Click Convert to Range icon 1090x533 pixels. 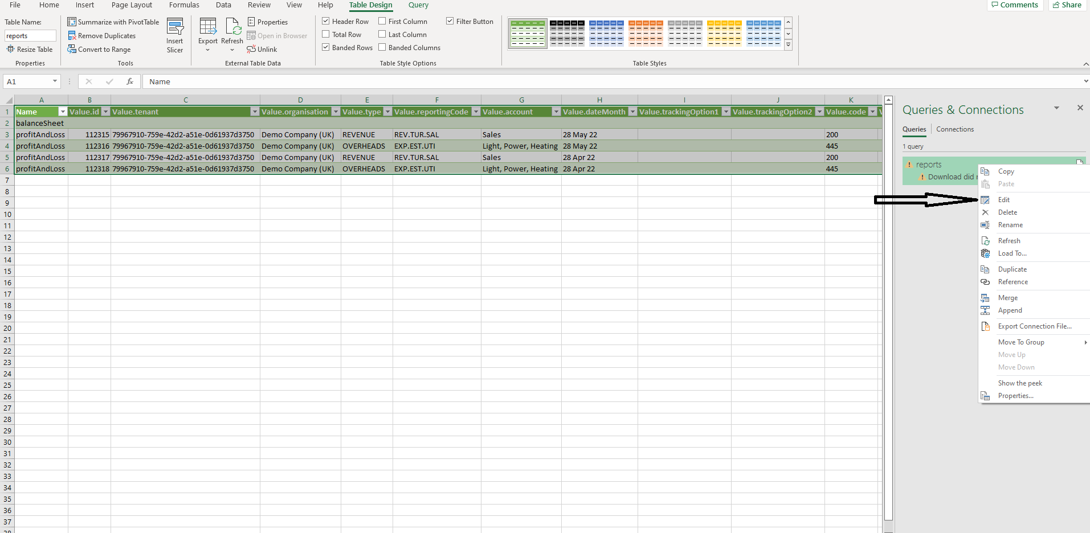pyautogui.click(x=72, y=50)
